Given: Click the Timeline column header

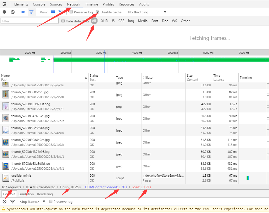Looking at the screenshot, I should [254, 78].
